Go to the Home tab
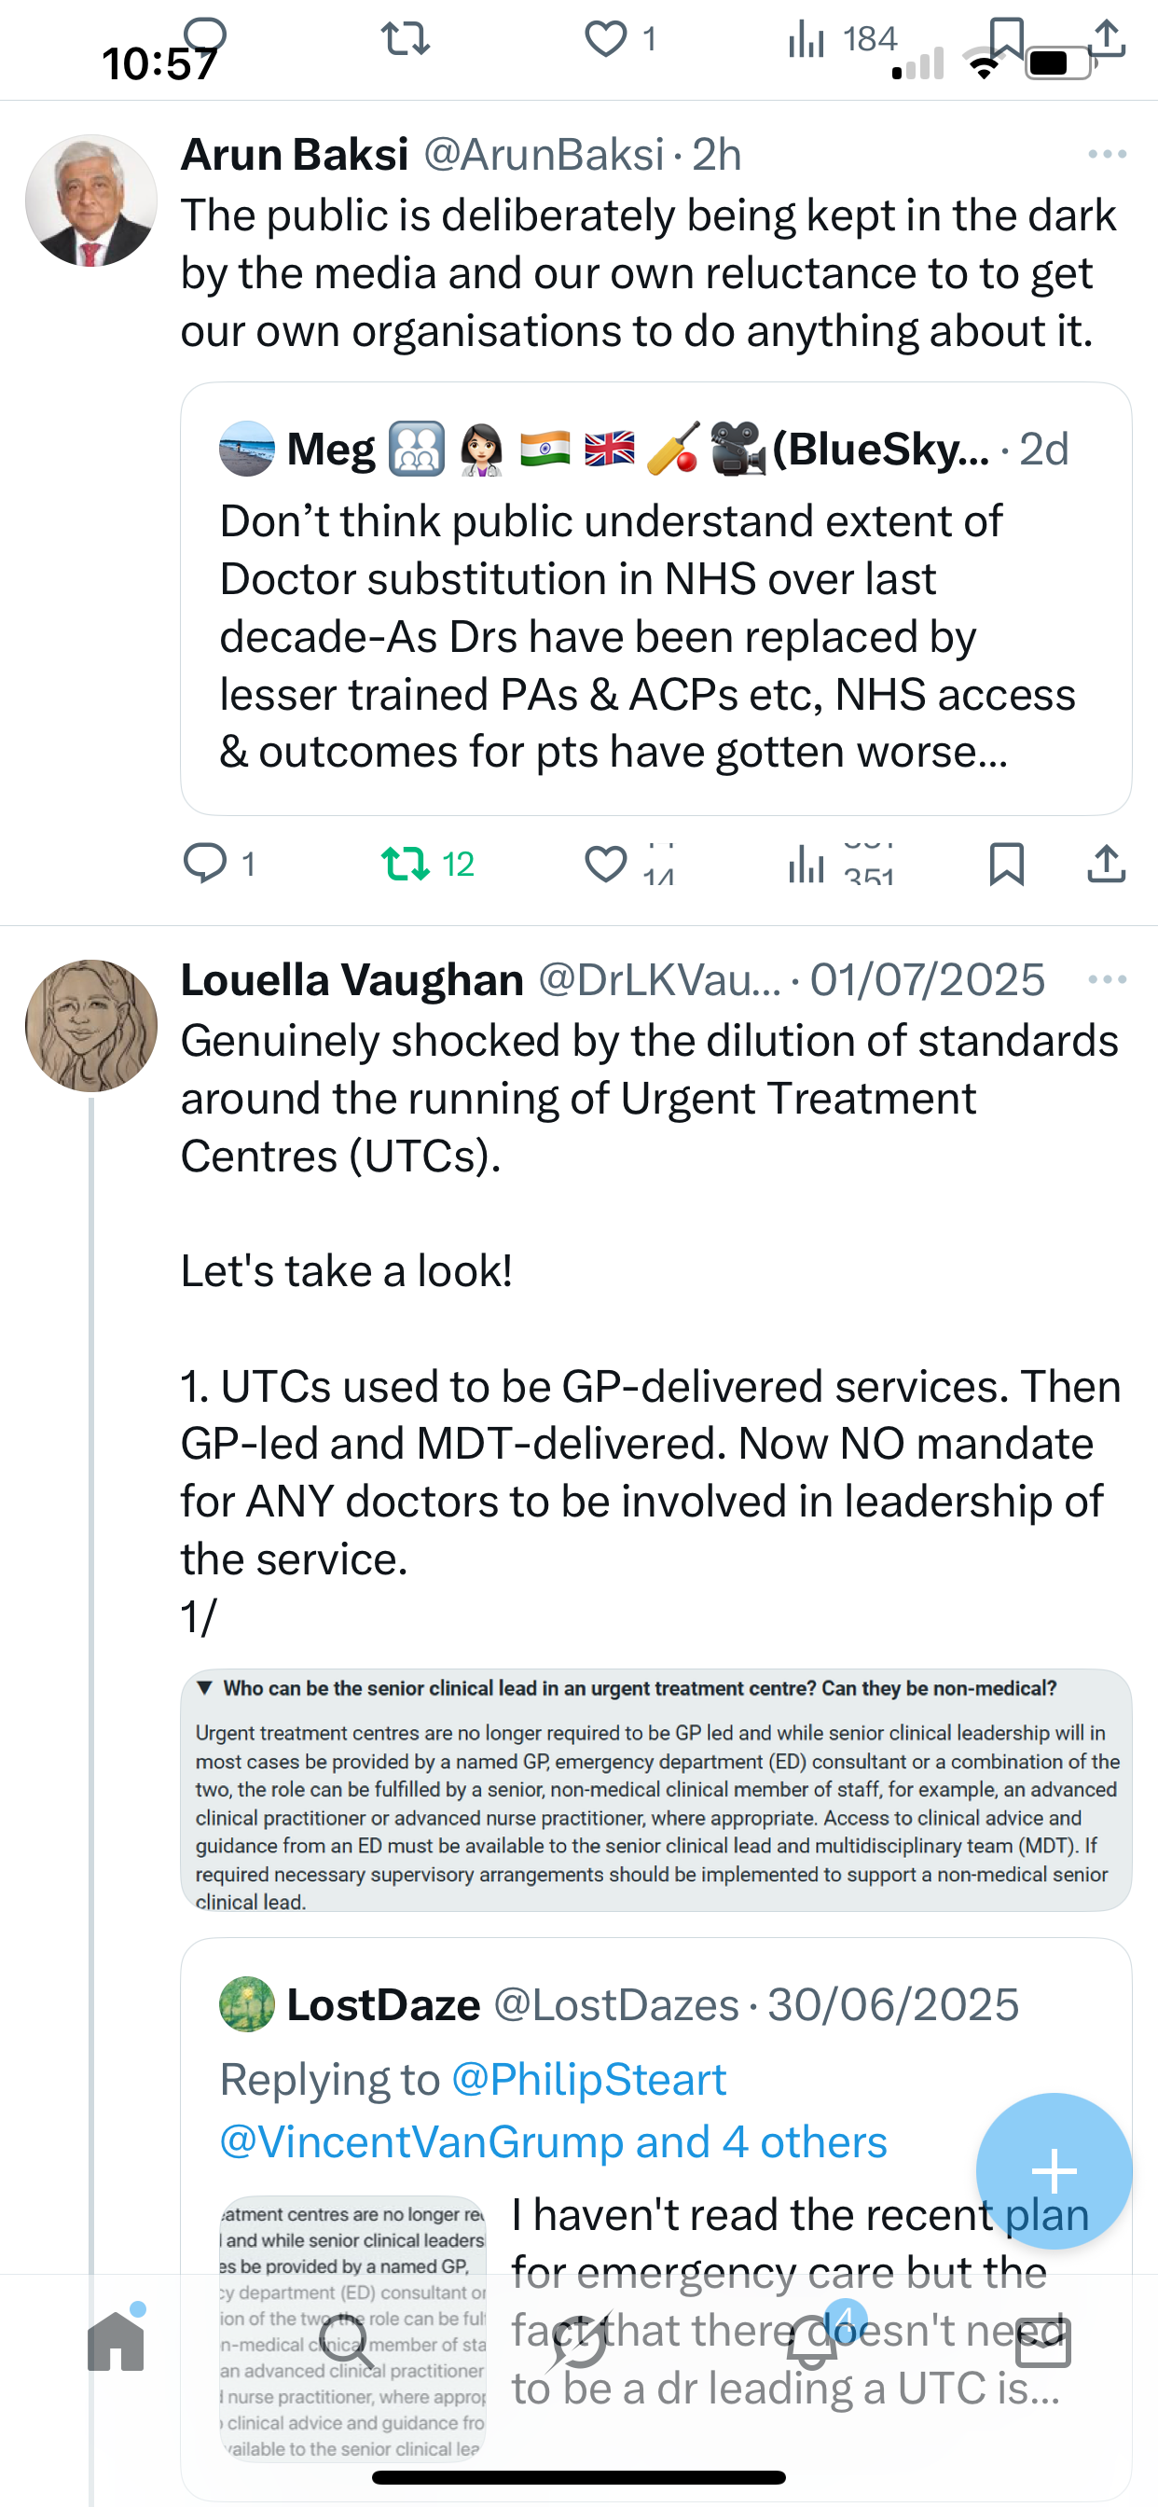This screenshot has height=2507, width=1158. pos(116,2342)
